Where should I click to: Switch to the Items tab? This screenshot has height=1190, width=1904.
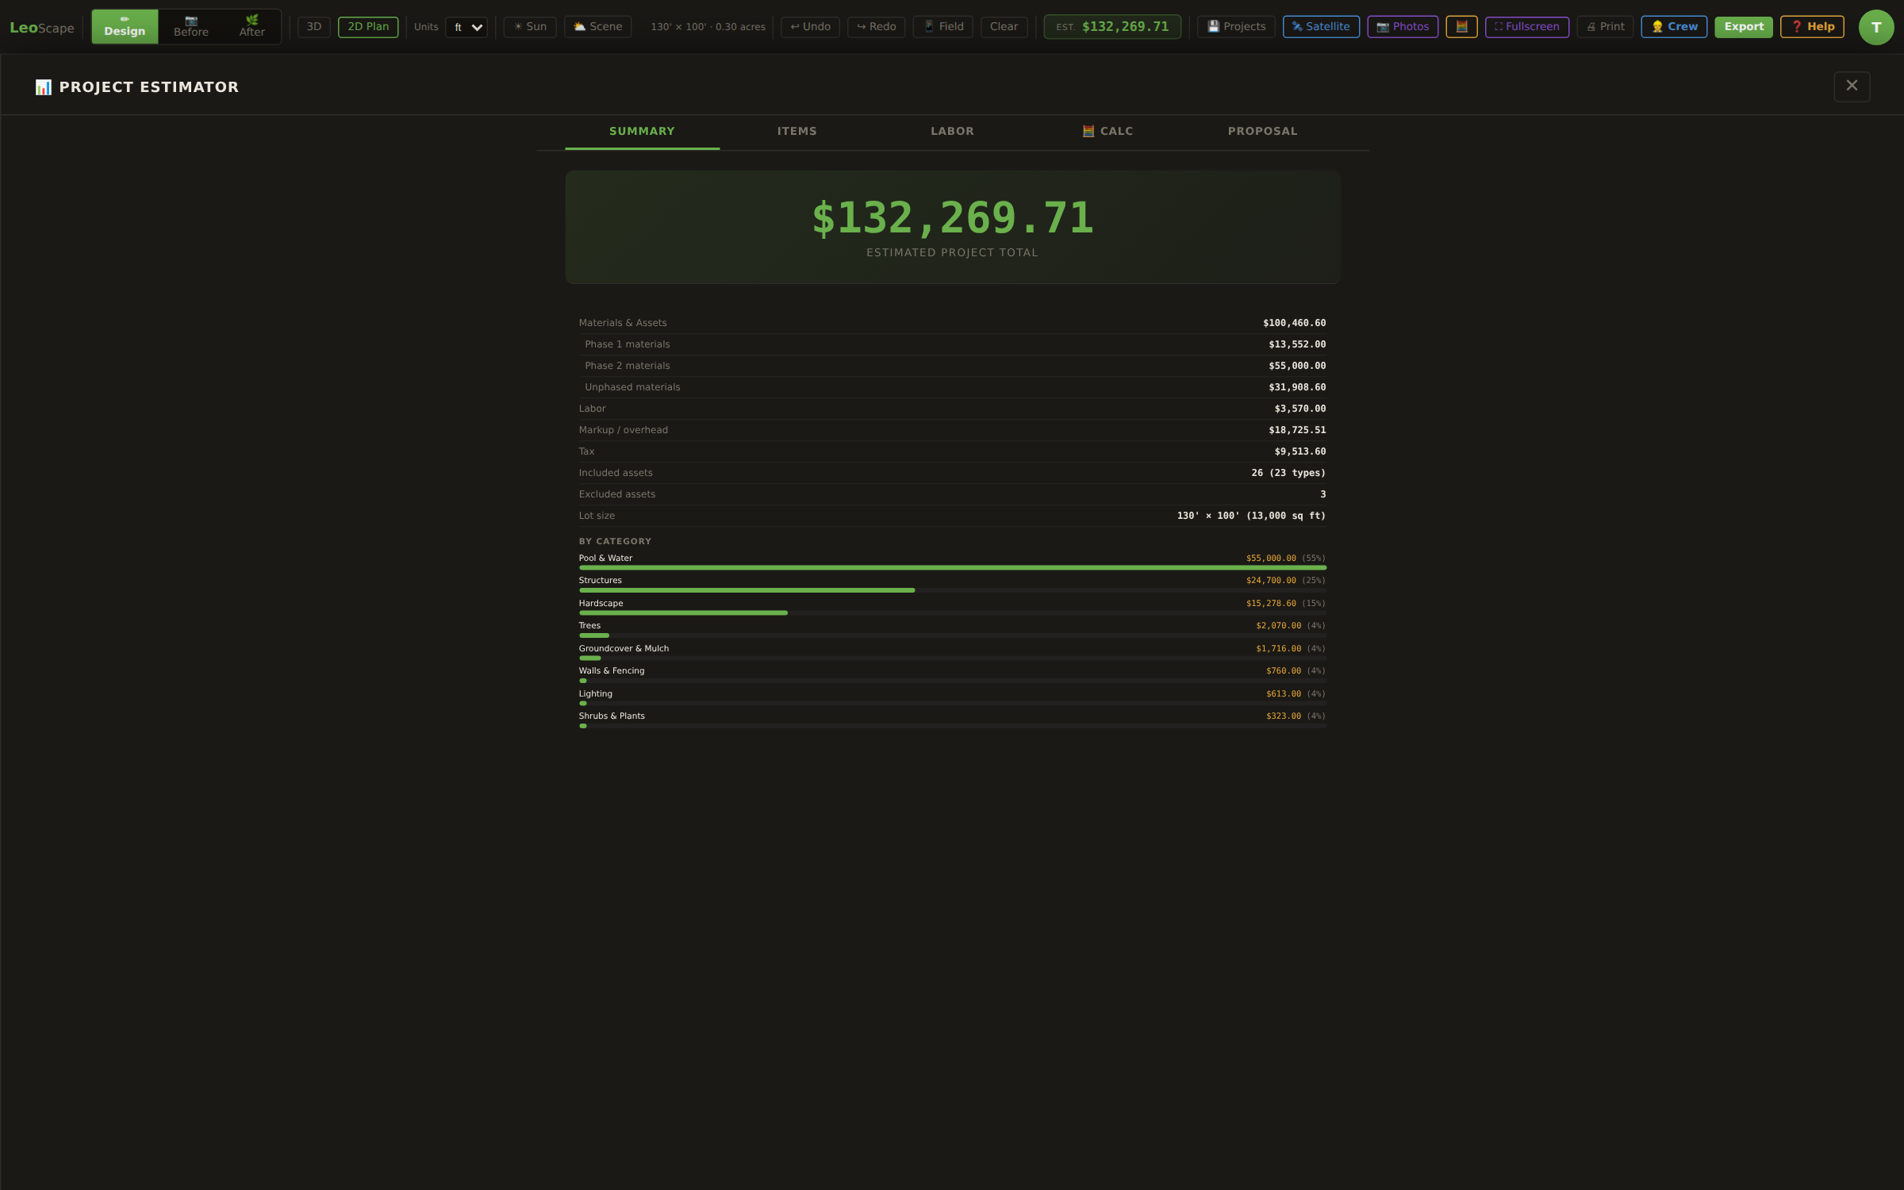point(797,132)
